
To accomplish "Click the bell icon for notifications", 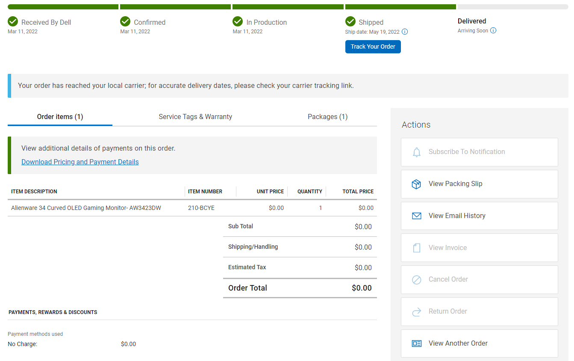I will coord(417,152).
